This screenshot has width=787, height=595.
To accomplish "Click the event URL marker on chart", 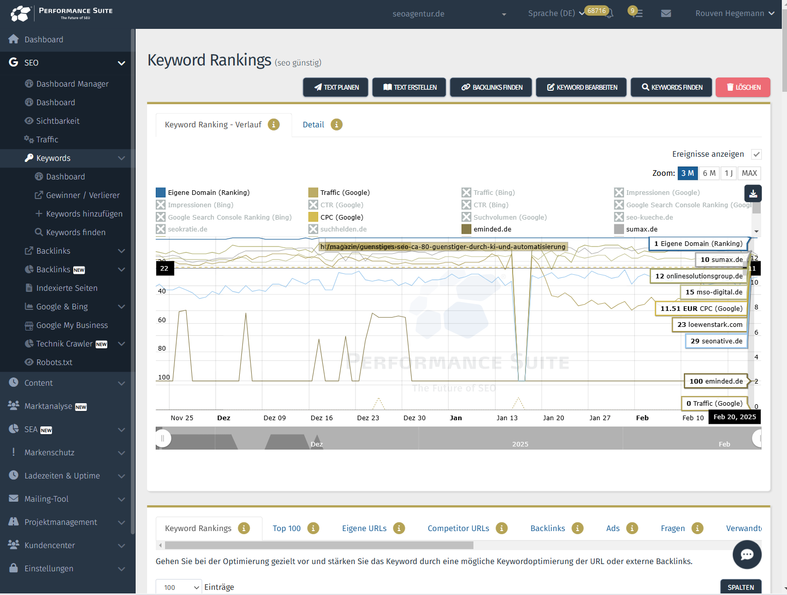I will point(443,247).
